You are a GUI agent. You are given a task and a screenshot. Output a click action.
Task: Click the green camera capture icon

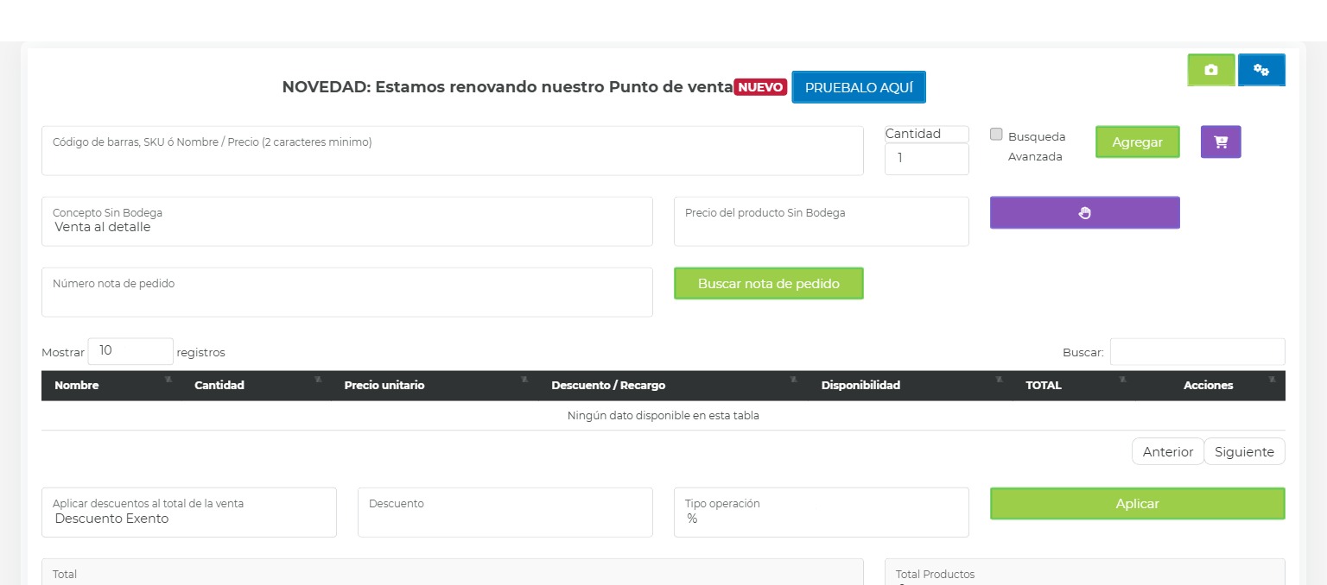pos(1210,70)
